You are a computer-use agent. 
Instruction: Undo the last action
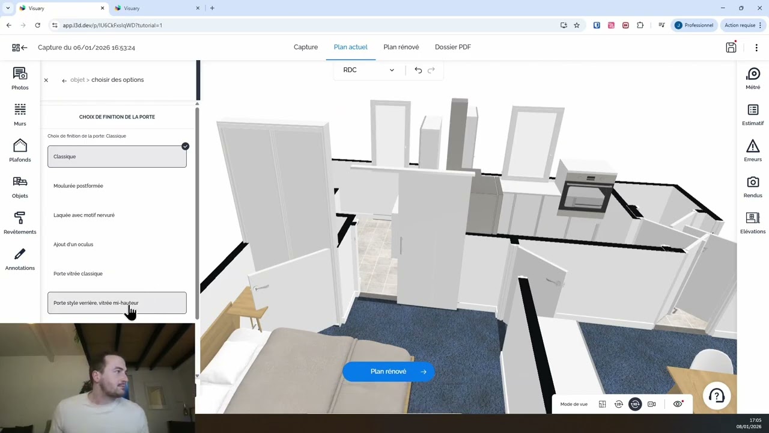(418, 70)
